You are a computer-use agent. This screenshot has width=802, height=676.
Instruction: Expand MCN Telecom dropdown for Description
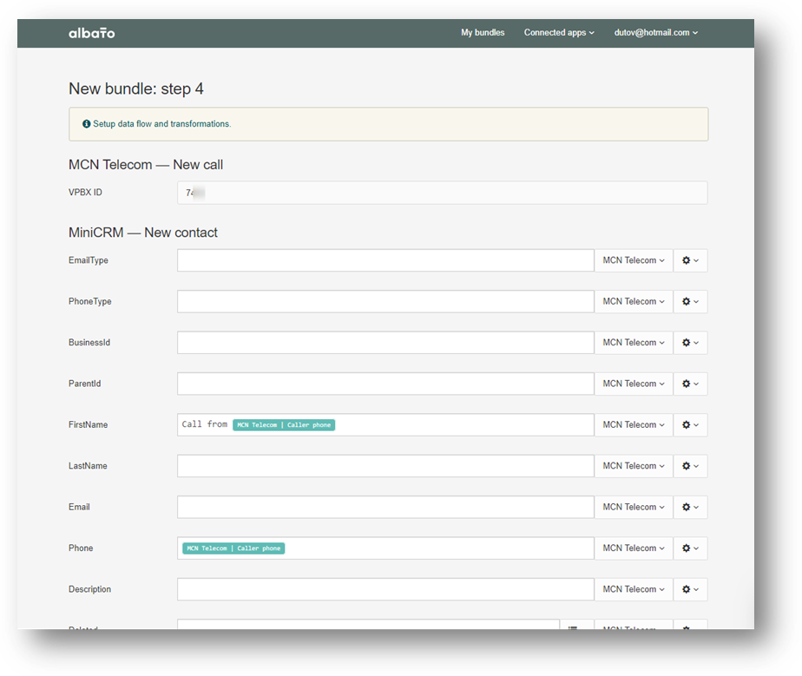(634, 589)
